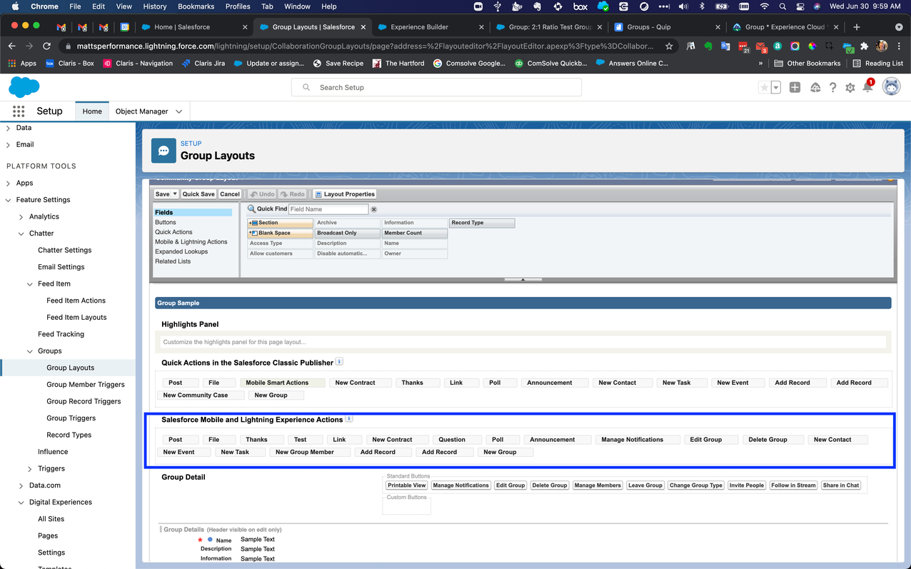The width and height of the screenshot is (911, 569).
Task: Click the favorites star icon
Action: point(764,87)
